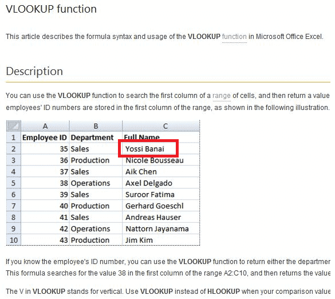Click the Employee ID header cell
This screenshot has width=335, height=299.
[45, 137]
